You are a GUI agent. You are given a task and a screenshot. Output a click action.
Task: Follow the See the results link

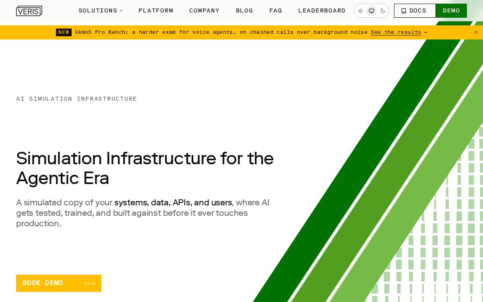(396, 32)
